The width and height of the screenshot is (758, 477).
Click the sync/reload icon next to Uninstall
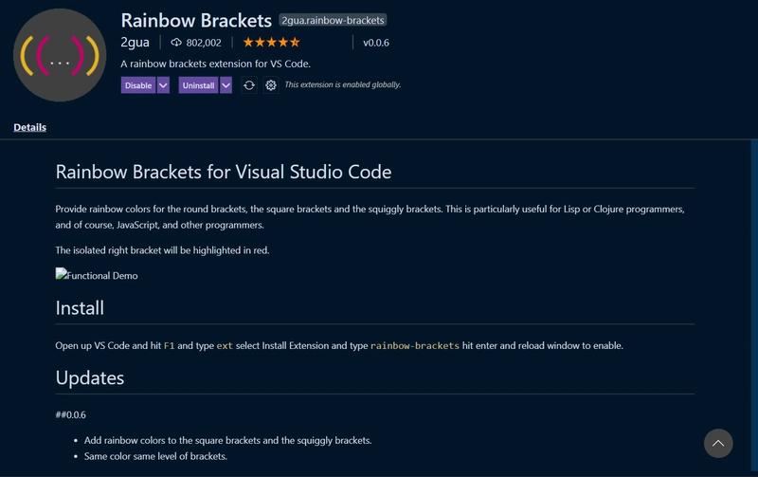(x=249, y=85)
